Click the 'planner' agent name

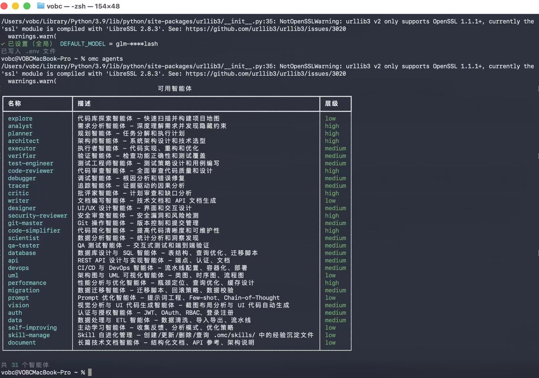click(20, 133)
